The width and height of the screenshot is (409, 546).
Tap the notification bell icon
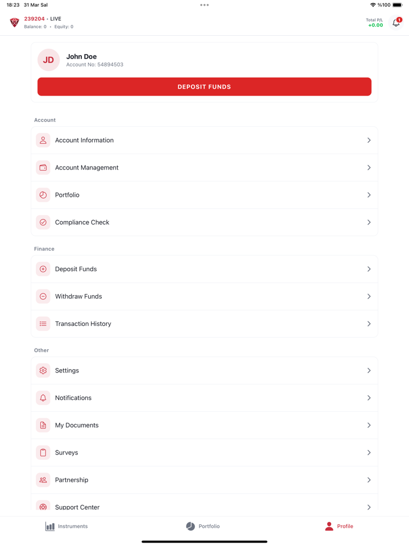click(x=396, y=23)
